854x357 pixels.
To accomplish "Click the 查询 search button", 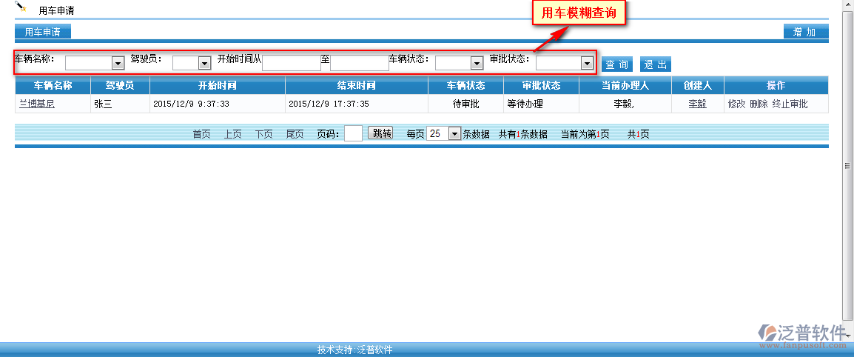I will pyautogui.click(x=616, y=64).
